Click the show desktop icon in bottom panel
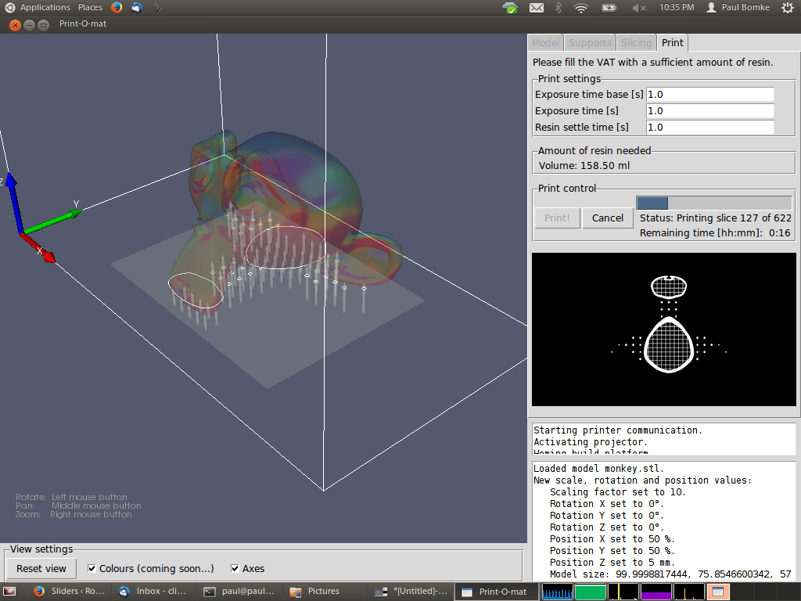The image size is (801, 601). point(9,592)
